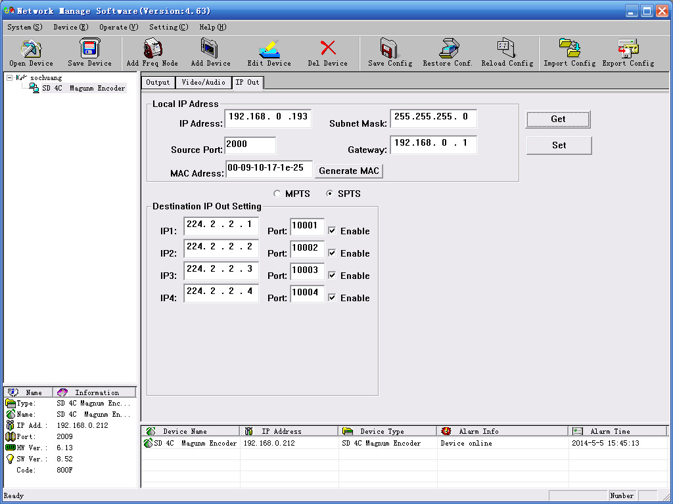This screenshot has height=504, width=673.
Task: Click the Alarm Info column header icon
Action: pyautogui.click(x=446, y=431)
